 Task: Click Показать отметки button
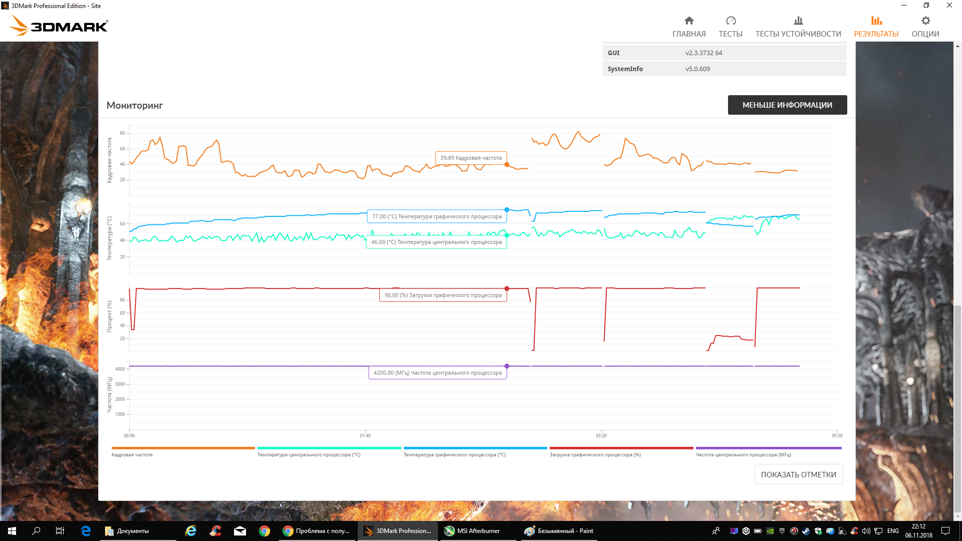point(798,474)
